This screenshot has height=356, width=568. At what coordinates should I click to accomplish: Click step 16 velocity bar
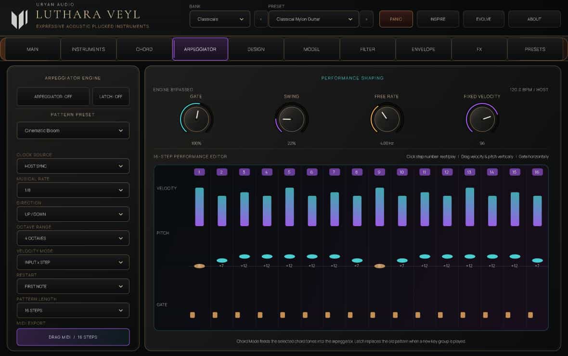click(537, 211)
